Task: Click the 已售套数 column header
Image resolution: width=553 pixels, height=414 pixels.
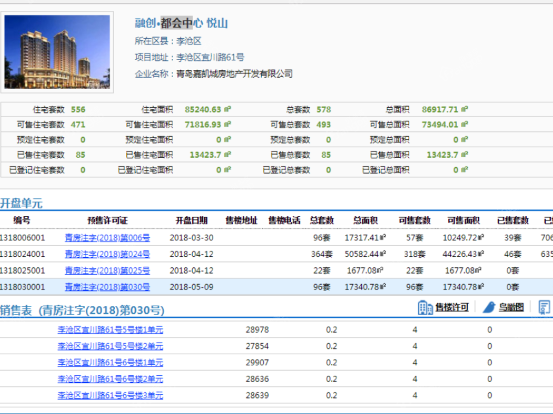Action: [513, 220]
